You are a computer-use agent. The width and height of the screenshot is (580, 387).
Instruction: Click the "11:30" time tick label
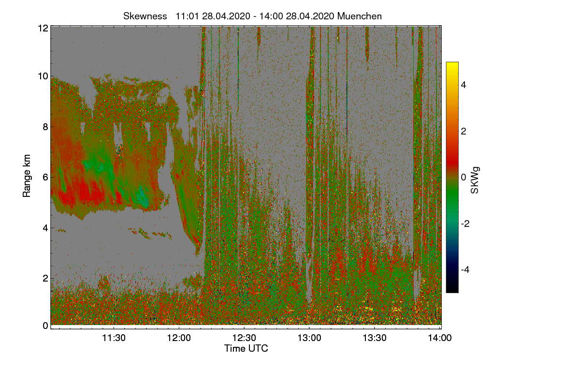coord(114,338)
